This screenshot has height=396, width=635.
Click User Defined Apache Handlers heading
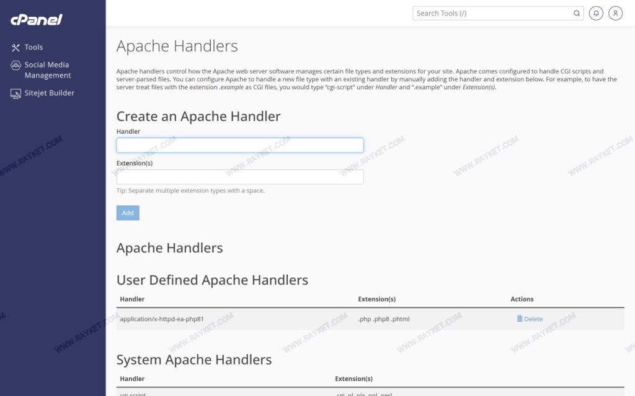click(x=212, y=280)
